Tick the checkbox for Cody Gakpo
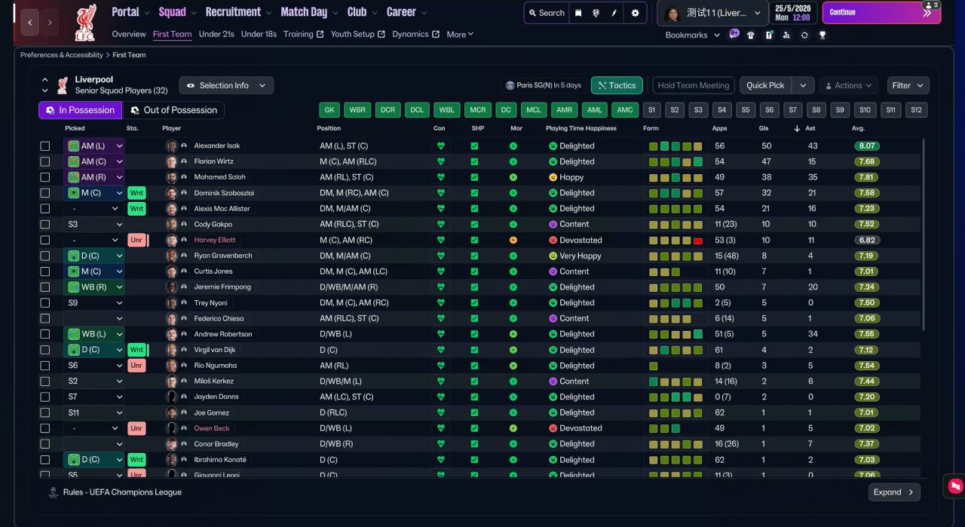This screenshot has width=965, height=527. 45,225
